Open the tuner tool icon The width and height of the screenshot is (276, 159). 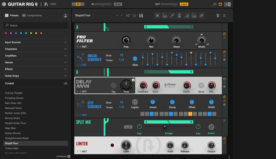click(x=172, y=16)
